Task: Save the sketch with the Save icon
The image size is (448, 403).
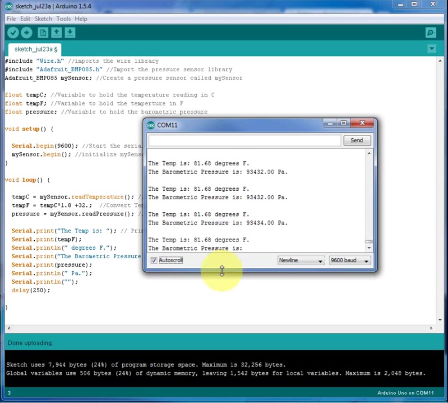Action: pos(70,32)
